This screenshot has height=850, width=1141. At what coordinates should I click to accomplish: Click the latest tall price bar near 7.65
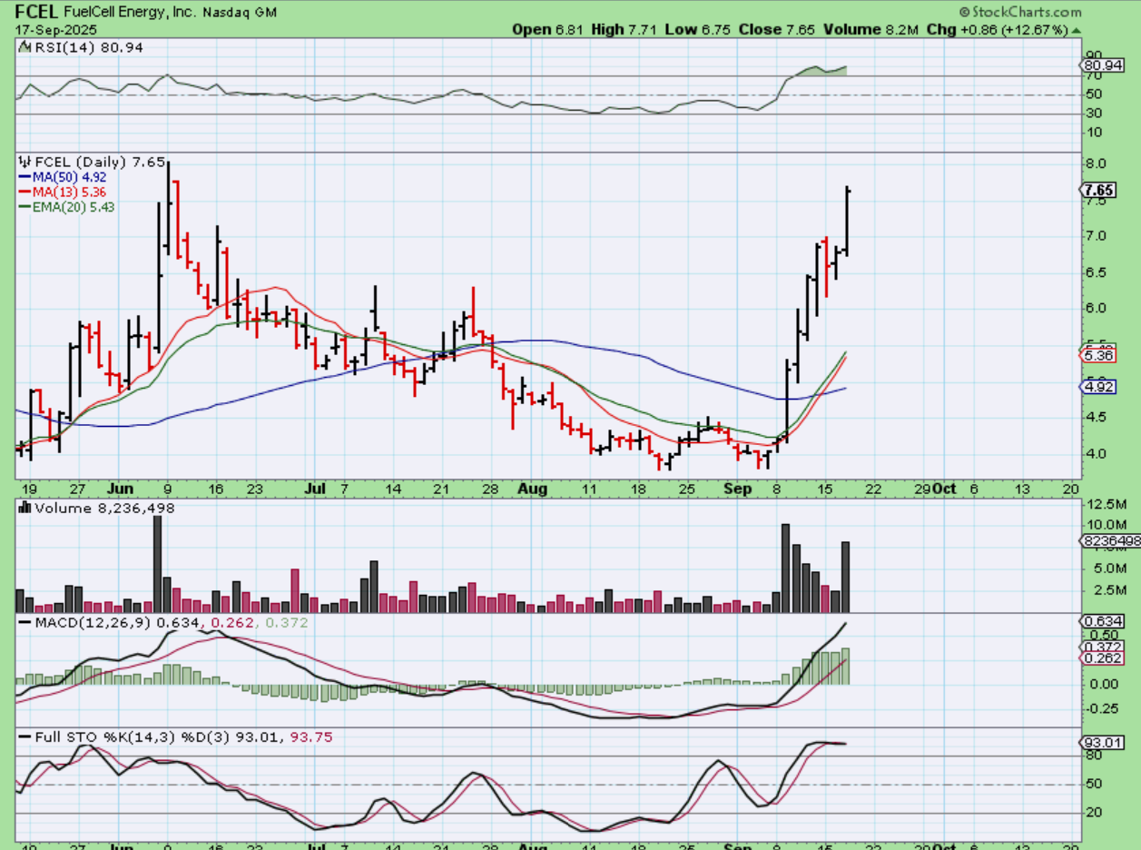pos(847,221)
